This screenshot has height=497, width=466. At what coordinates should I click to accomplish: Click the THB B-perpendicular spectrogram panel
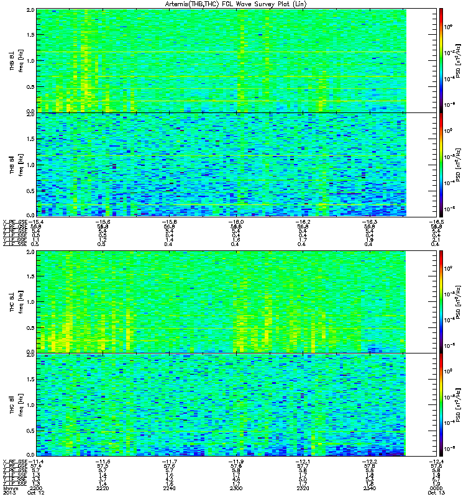(237, 60)
